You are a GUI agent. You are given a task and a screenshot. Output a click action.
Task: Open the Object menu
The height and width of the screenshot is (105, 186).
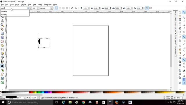pyautogui.click(x=23, y=5)
